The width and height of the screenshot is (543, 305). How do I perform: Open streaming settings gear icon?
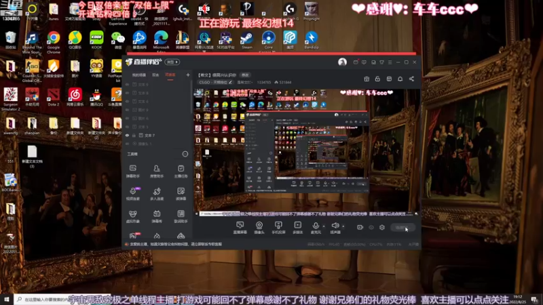pos(382,227)
